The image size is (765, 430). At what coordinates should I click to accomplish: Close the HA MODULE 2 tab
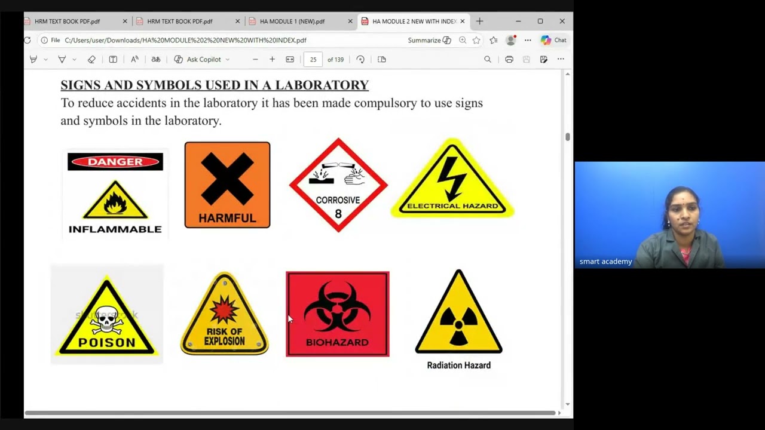tap(462, 21)
